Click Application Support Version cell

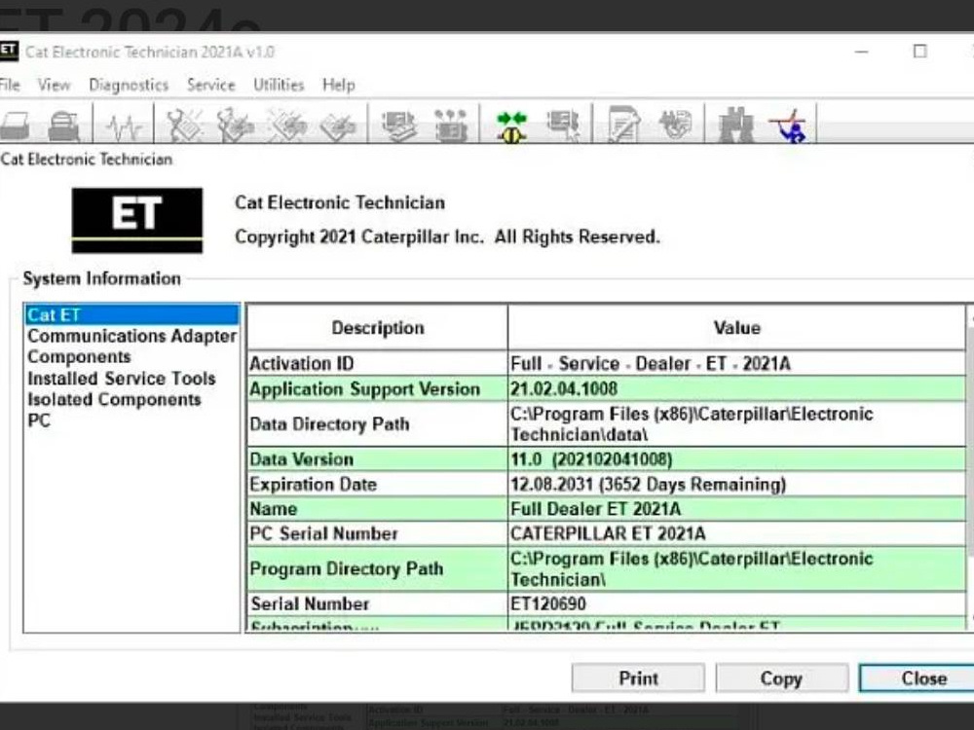(x=377, y=388)
